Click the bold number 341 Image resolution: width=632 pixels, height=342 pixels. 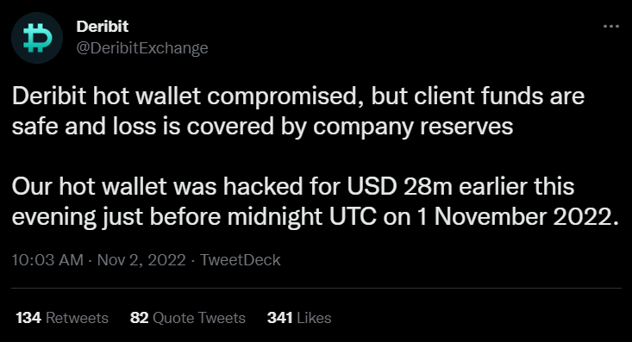279,318
